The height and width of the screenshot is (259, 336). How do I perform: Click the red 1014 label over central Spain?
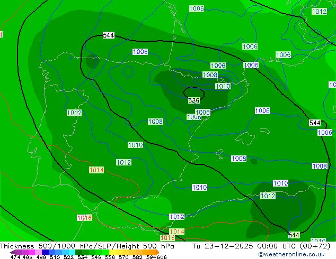tap(96, 170)
